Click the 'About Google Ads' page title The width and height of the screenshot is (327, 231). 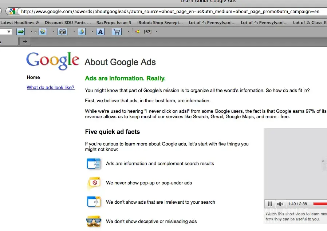coord(120,62)
